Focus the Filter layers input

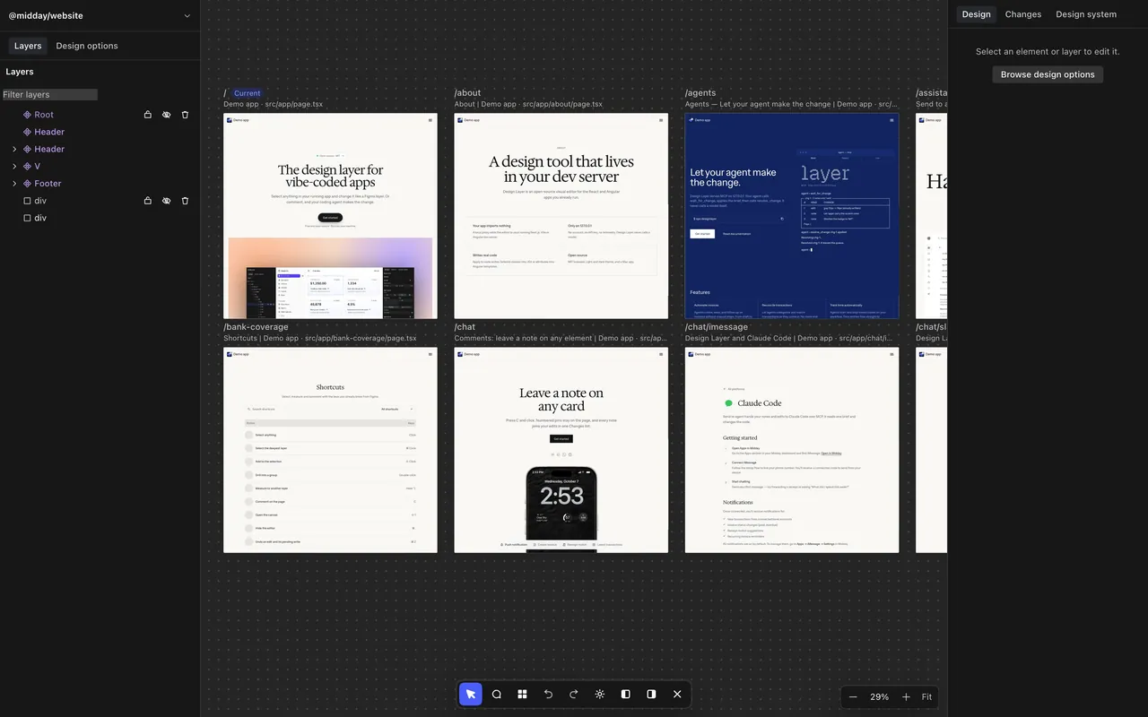[x=49, y=94]
